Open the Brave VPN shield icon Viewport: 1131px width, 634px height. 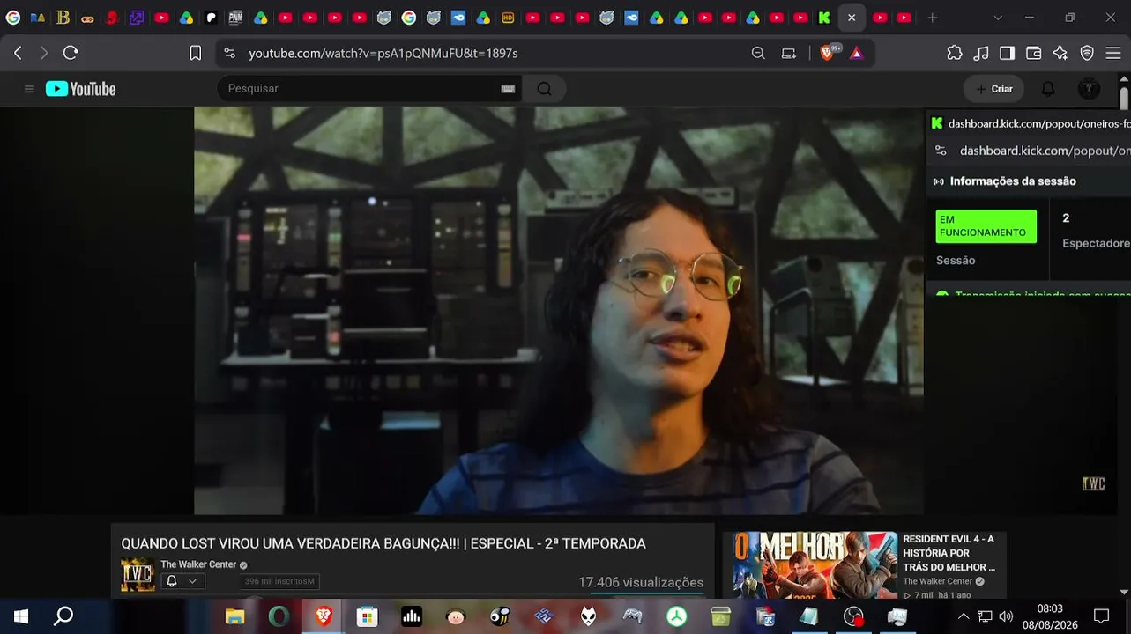[x=1087, y=53]
